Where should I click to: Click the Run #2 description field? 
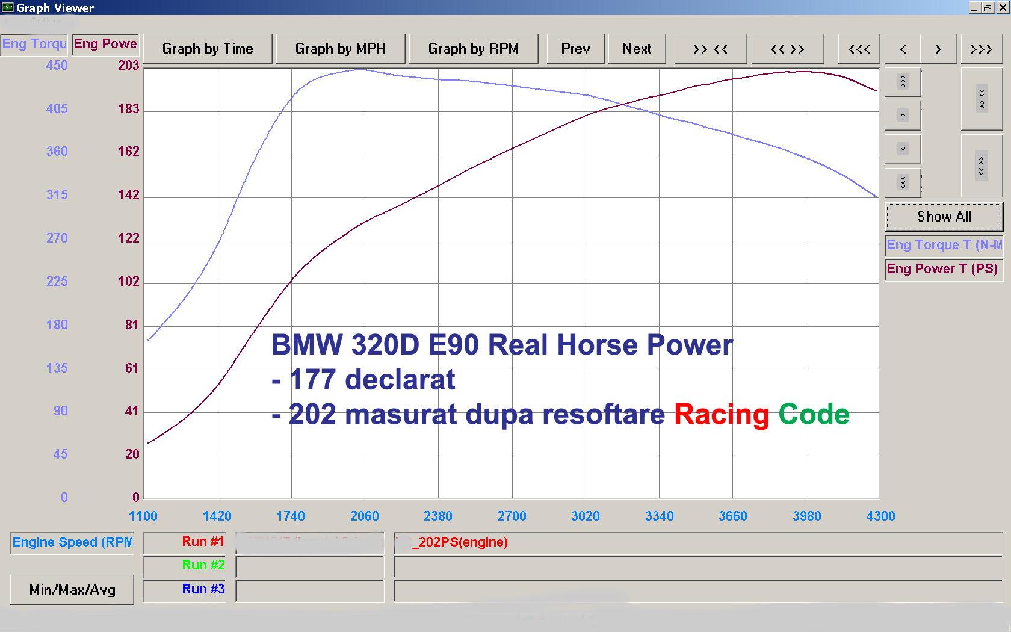pos(698,567)
